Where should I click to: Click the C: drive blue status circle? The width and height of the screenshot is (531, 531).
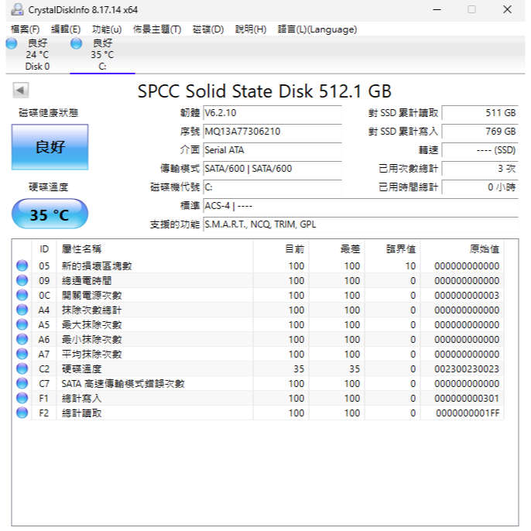tap(76, 43)
